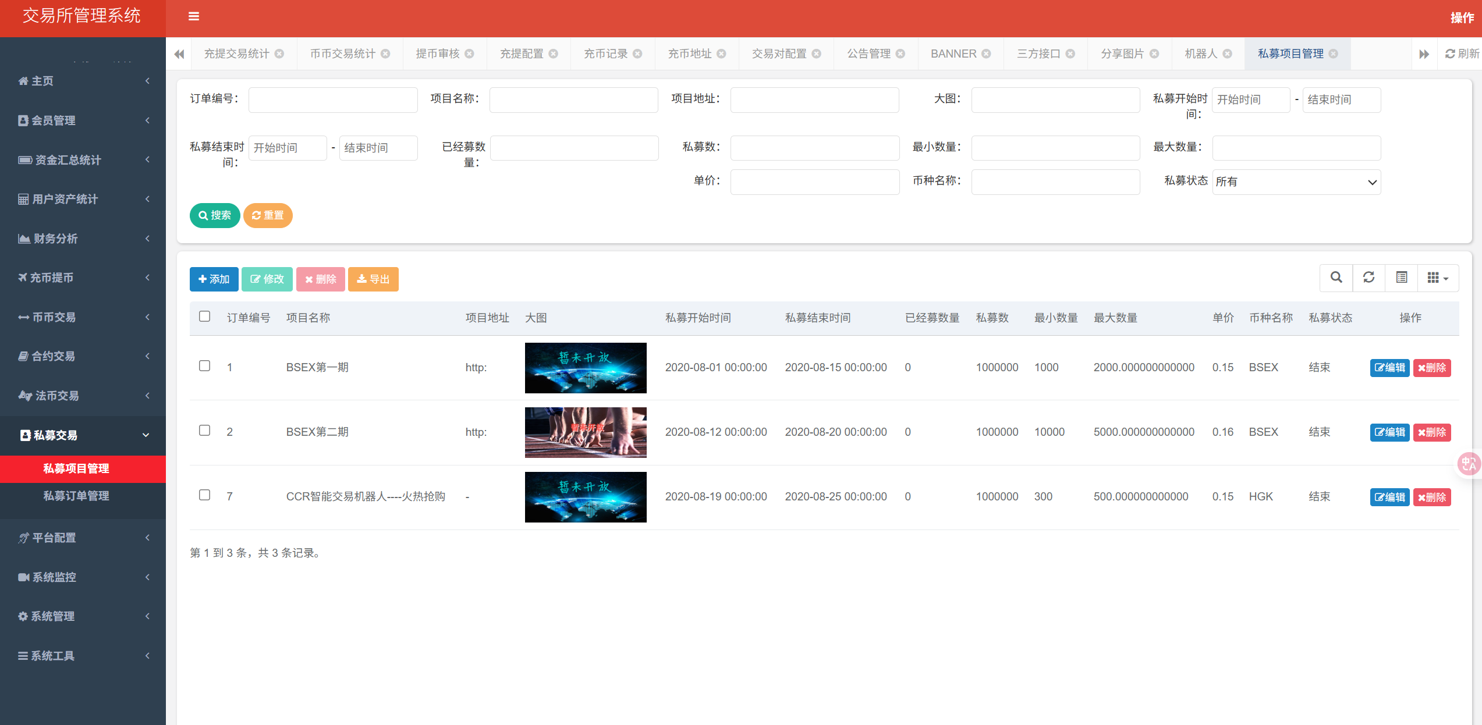
Task: Click the 项目名称 search input field
Action: pyautogui.click(x=573, y=100)
